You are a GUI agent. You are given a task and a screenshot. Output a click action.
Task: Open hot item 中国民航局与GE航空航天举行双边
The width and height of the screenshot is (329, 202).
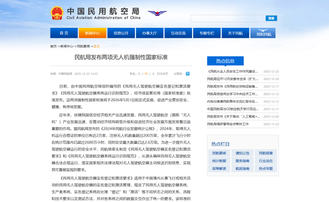pyautogui.click(x=233, y=109)
